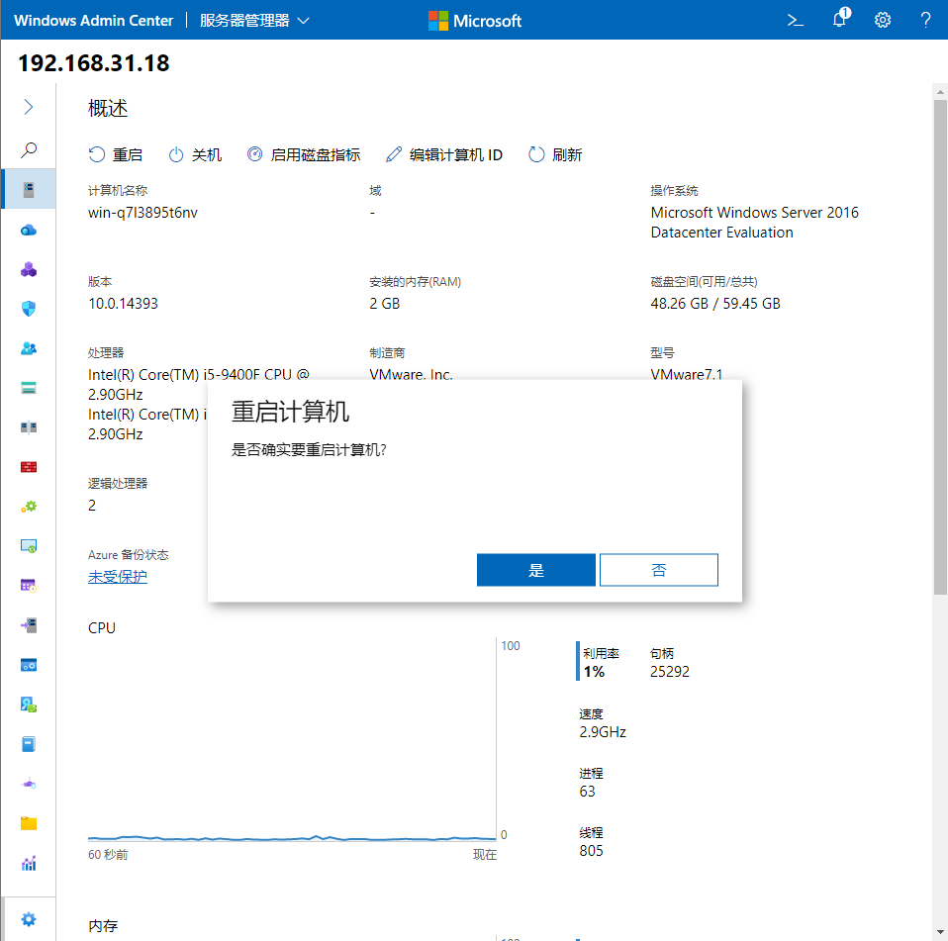Viewport: 948px width, 941px height.
Task: Open the performance chart icon in sidebar
Action: coord(29,863)
